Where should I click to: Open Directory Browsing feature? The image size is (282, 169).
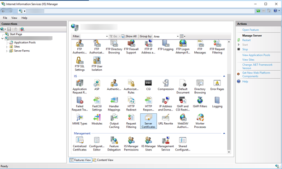[x=200, y=87]
